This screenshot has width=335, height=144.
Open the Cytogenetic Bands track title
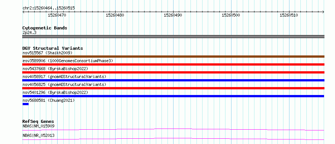pyautogui.click(x=45, y=28)
